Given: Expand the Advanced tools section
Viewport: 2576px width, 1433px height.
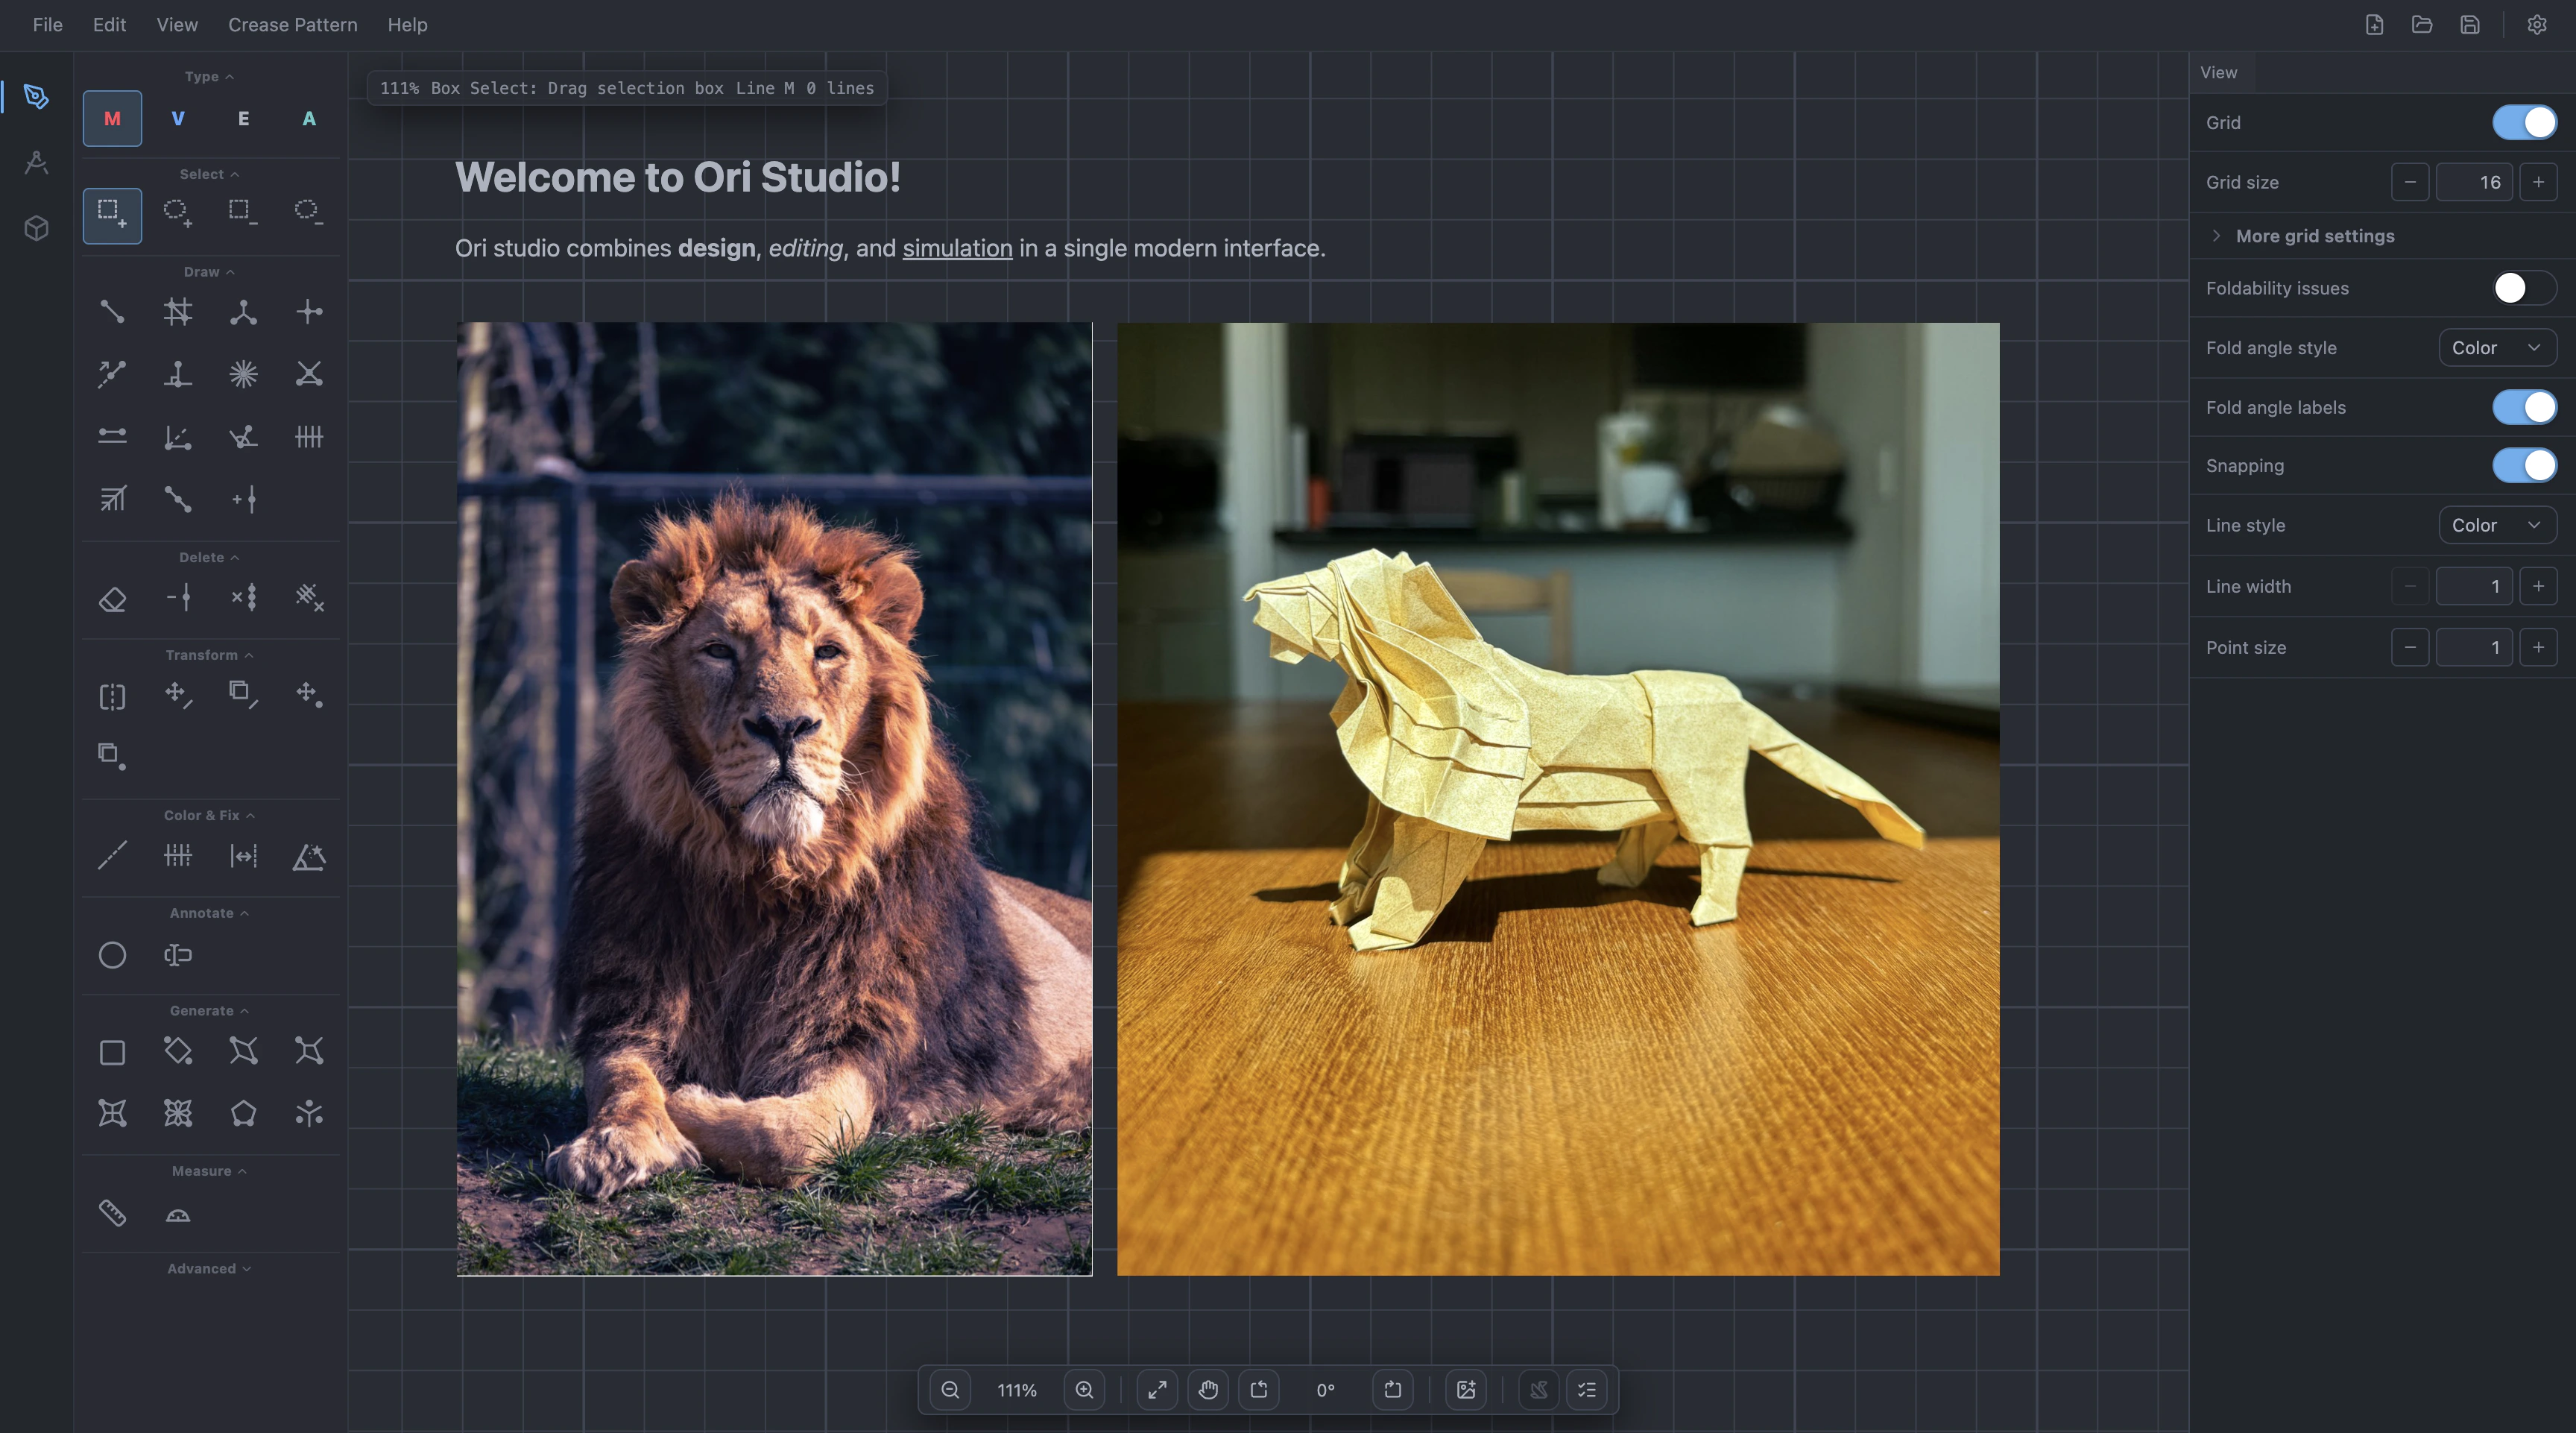Looking at the screenshot, I should point(209,1269).
